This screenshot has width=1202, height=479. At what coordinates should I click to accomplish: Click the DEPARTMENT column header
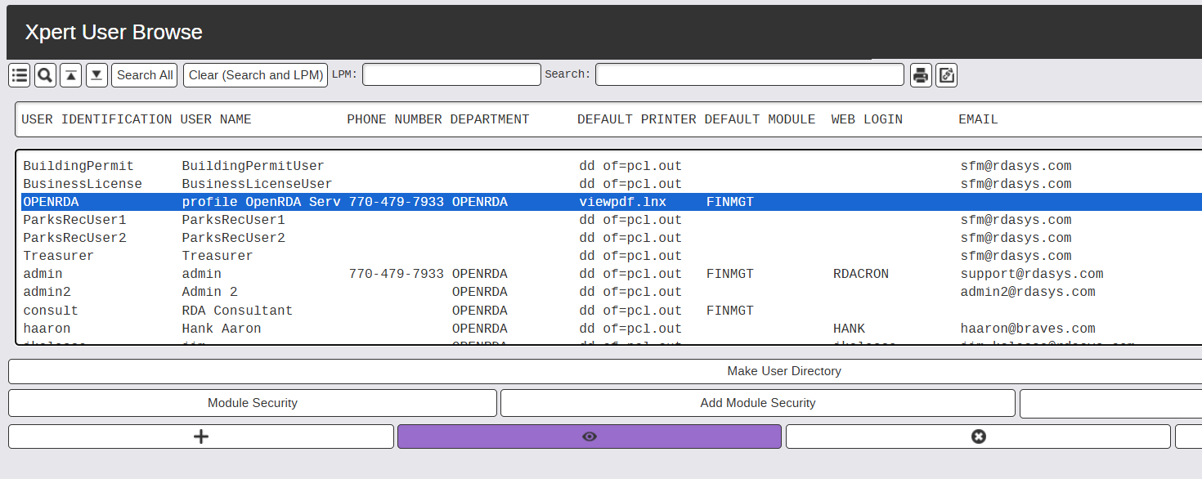click(x=490, y=119)
